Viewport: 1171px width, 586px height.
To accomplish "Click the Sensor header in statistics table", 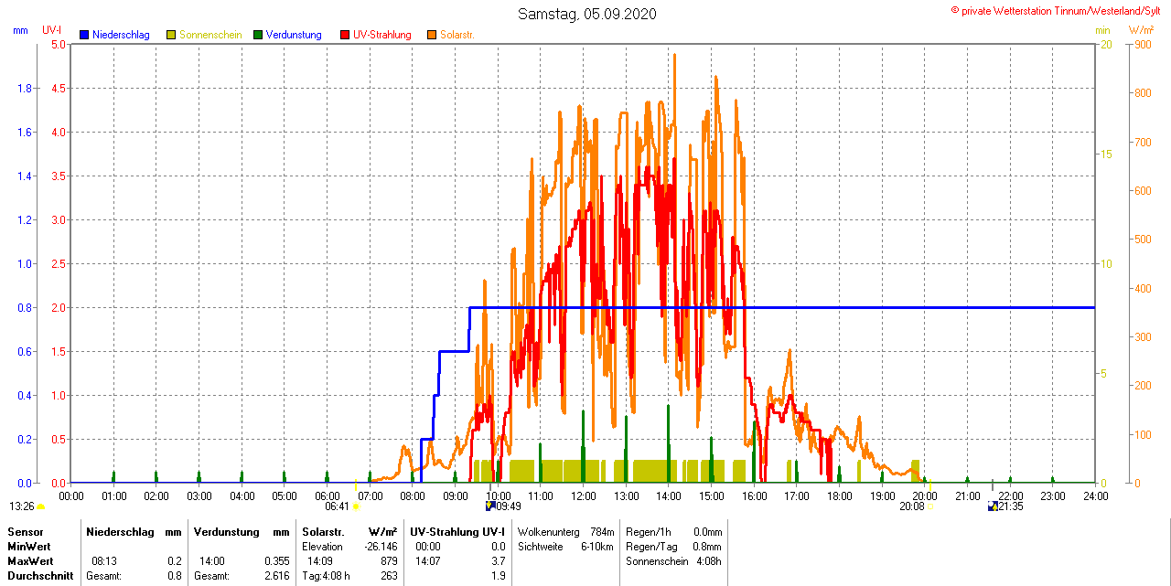I will [25, 531].
